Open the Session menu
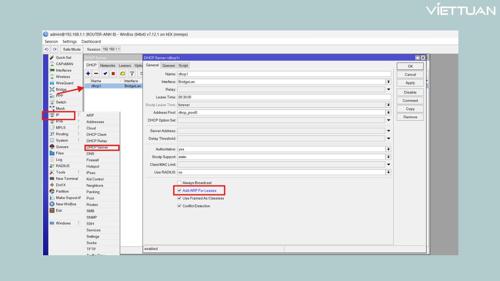This screenshot has width=500, height=281. coord(51,41)
